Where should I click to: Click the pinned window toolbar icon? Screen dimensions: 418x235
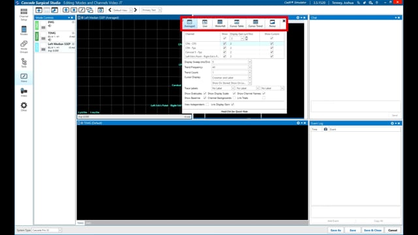[55, 10]
